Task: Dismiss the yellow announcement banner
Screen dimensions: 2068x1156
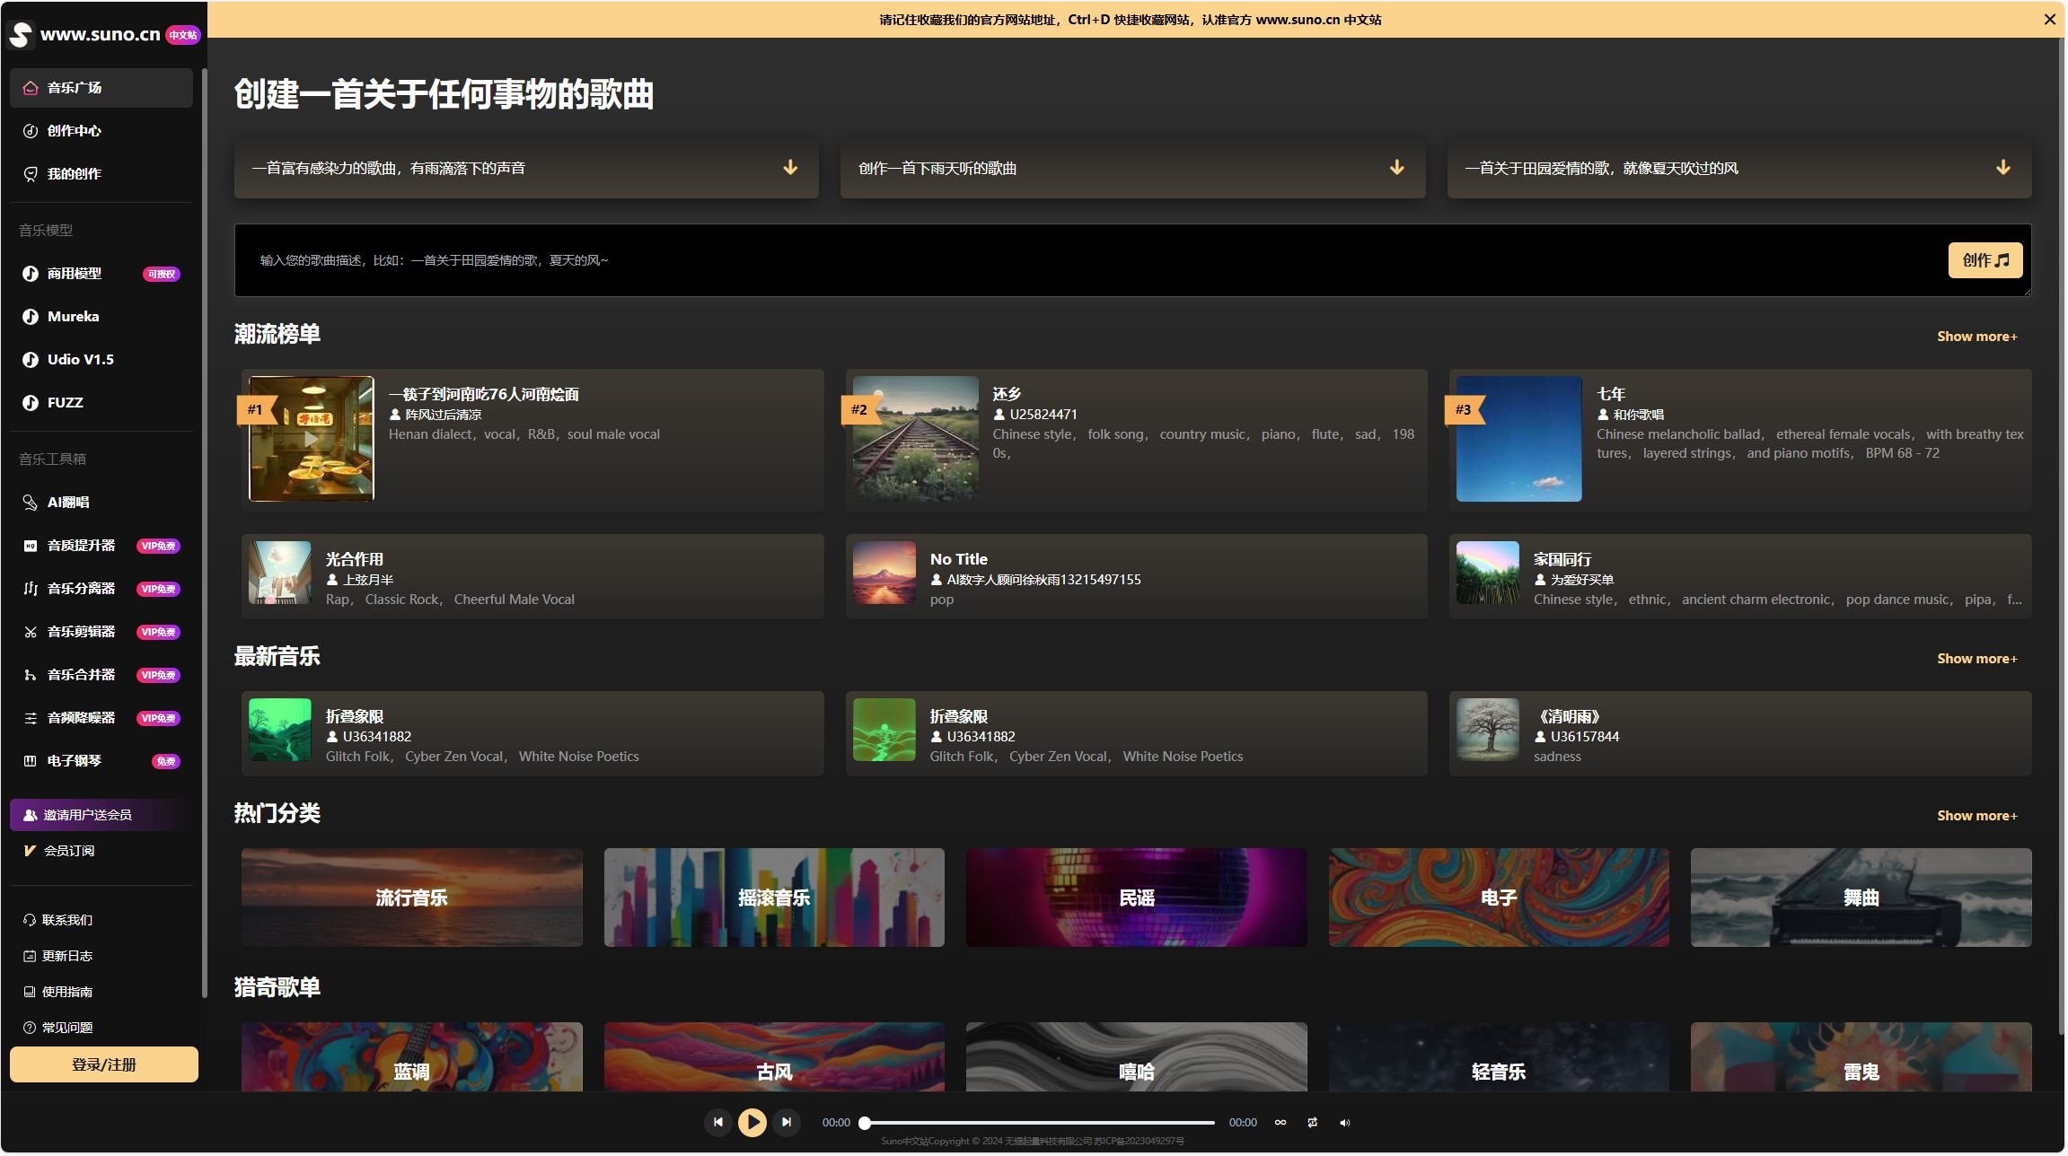Action: 2050,20
